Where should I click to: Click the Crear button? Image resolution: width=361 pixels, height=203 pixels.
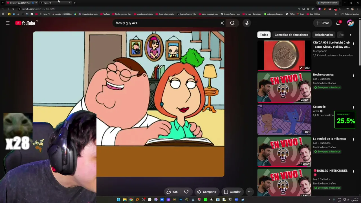(x=322, y=23)
